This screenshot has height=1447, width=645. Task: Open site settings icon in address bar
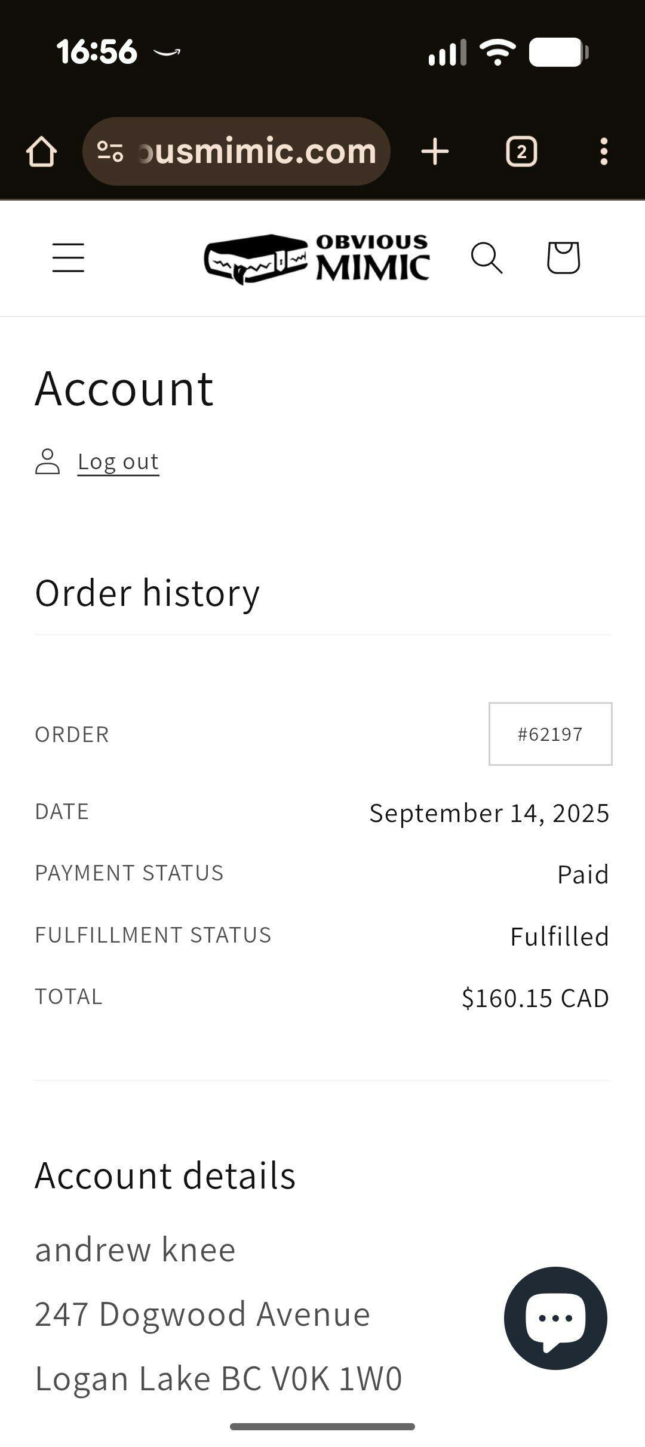click(110, 152)
